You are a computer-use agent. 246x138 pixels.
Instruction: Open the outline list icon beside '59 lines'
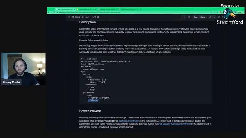(69, 17)
